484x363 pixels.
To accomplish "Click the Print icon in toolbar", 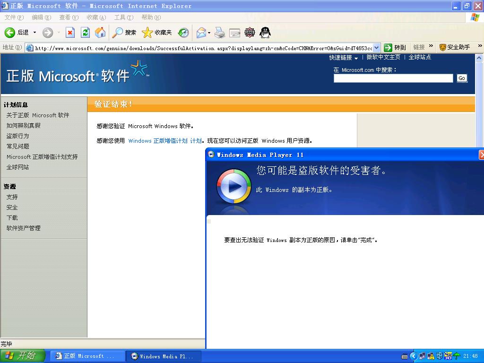I will (220, 33).
